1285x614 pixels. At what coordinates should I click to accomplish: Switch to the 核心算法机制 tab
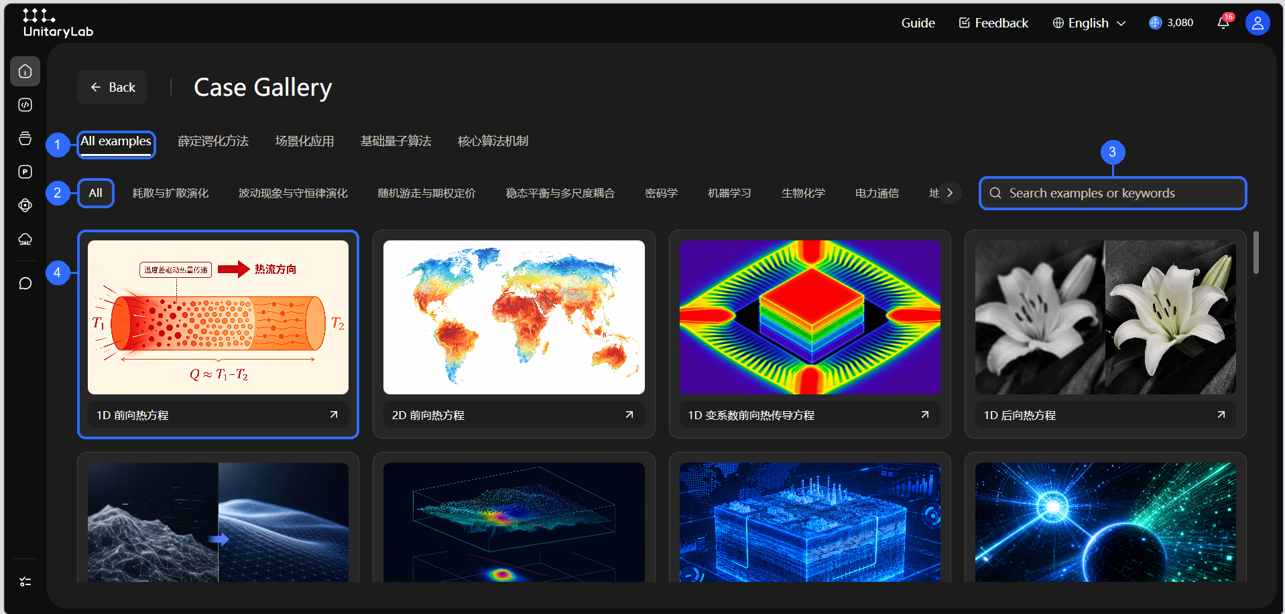coord(493,141)
